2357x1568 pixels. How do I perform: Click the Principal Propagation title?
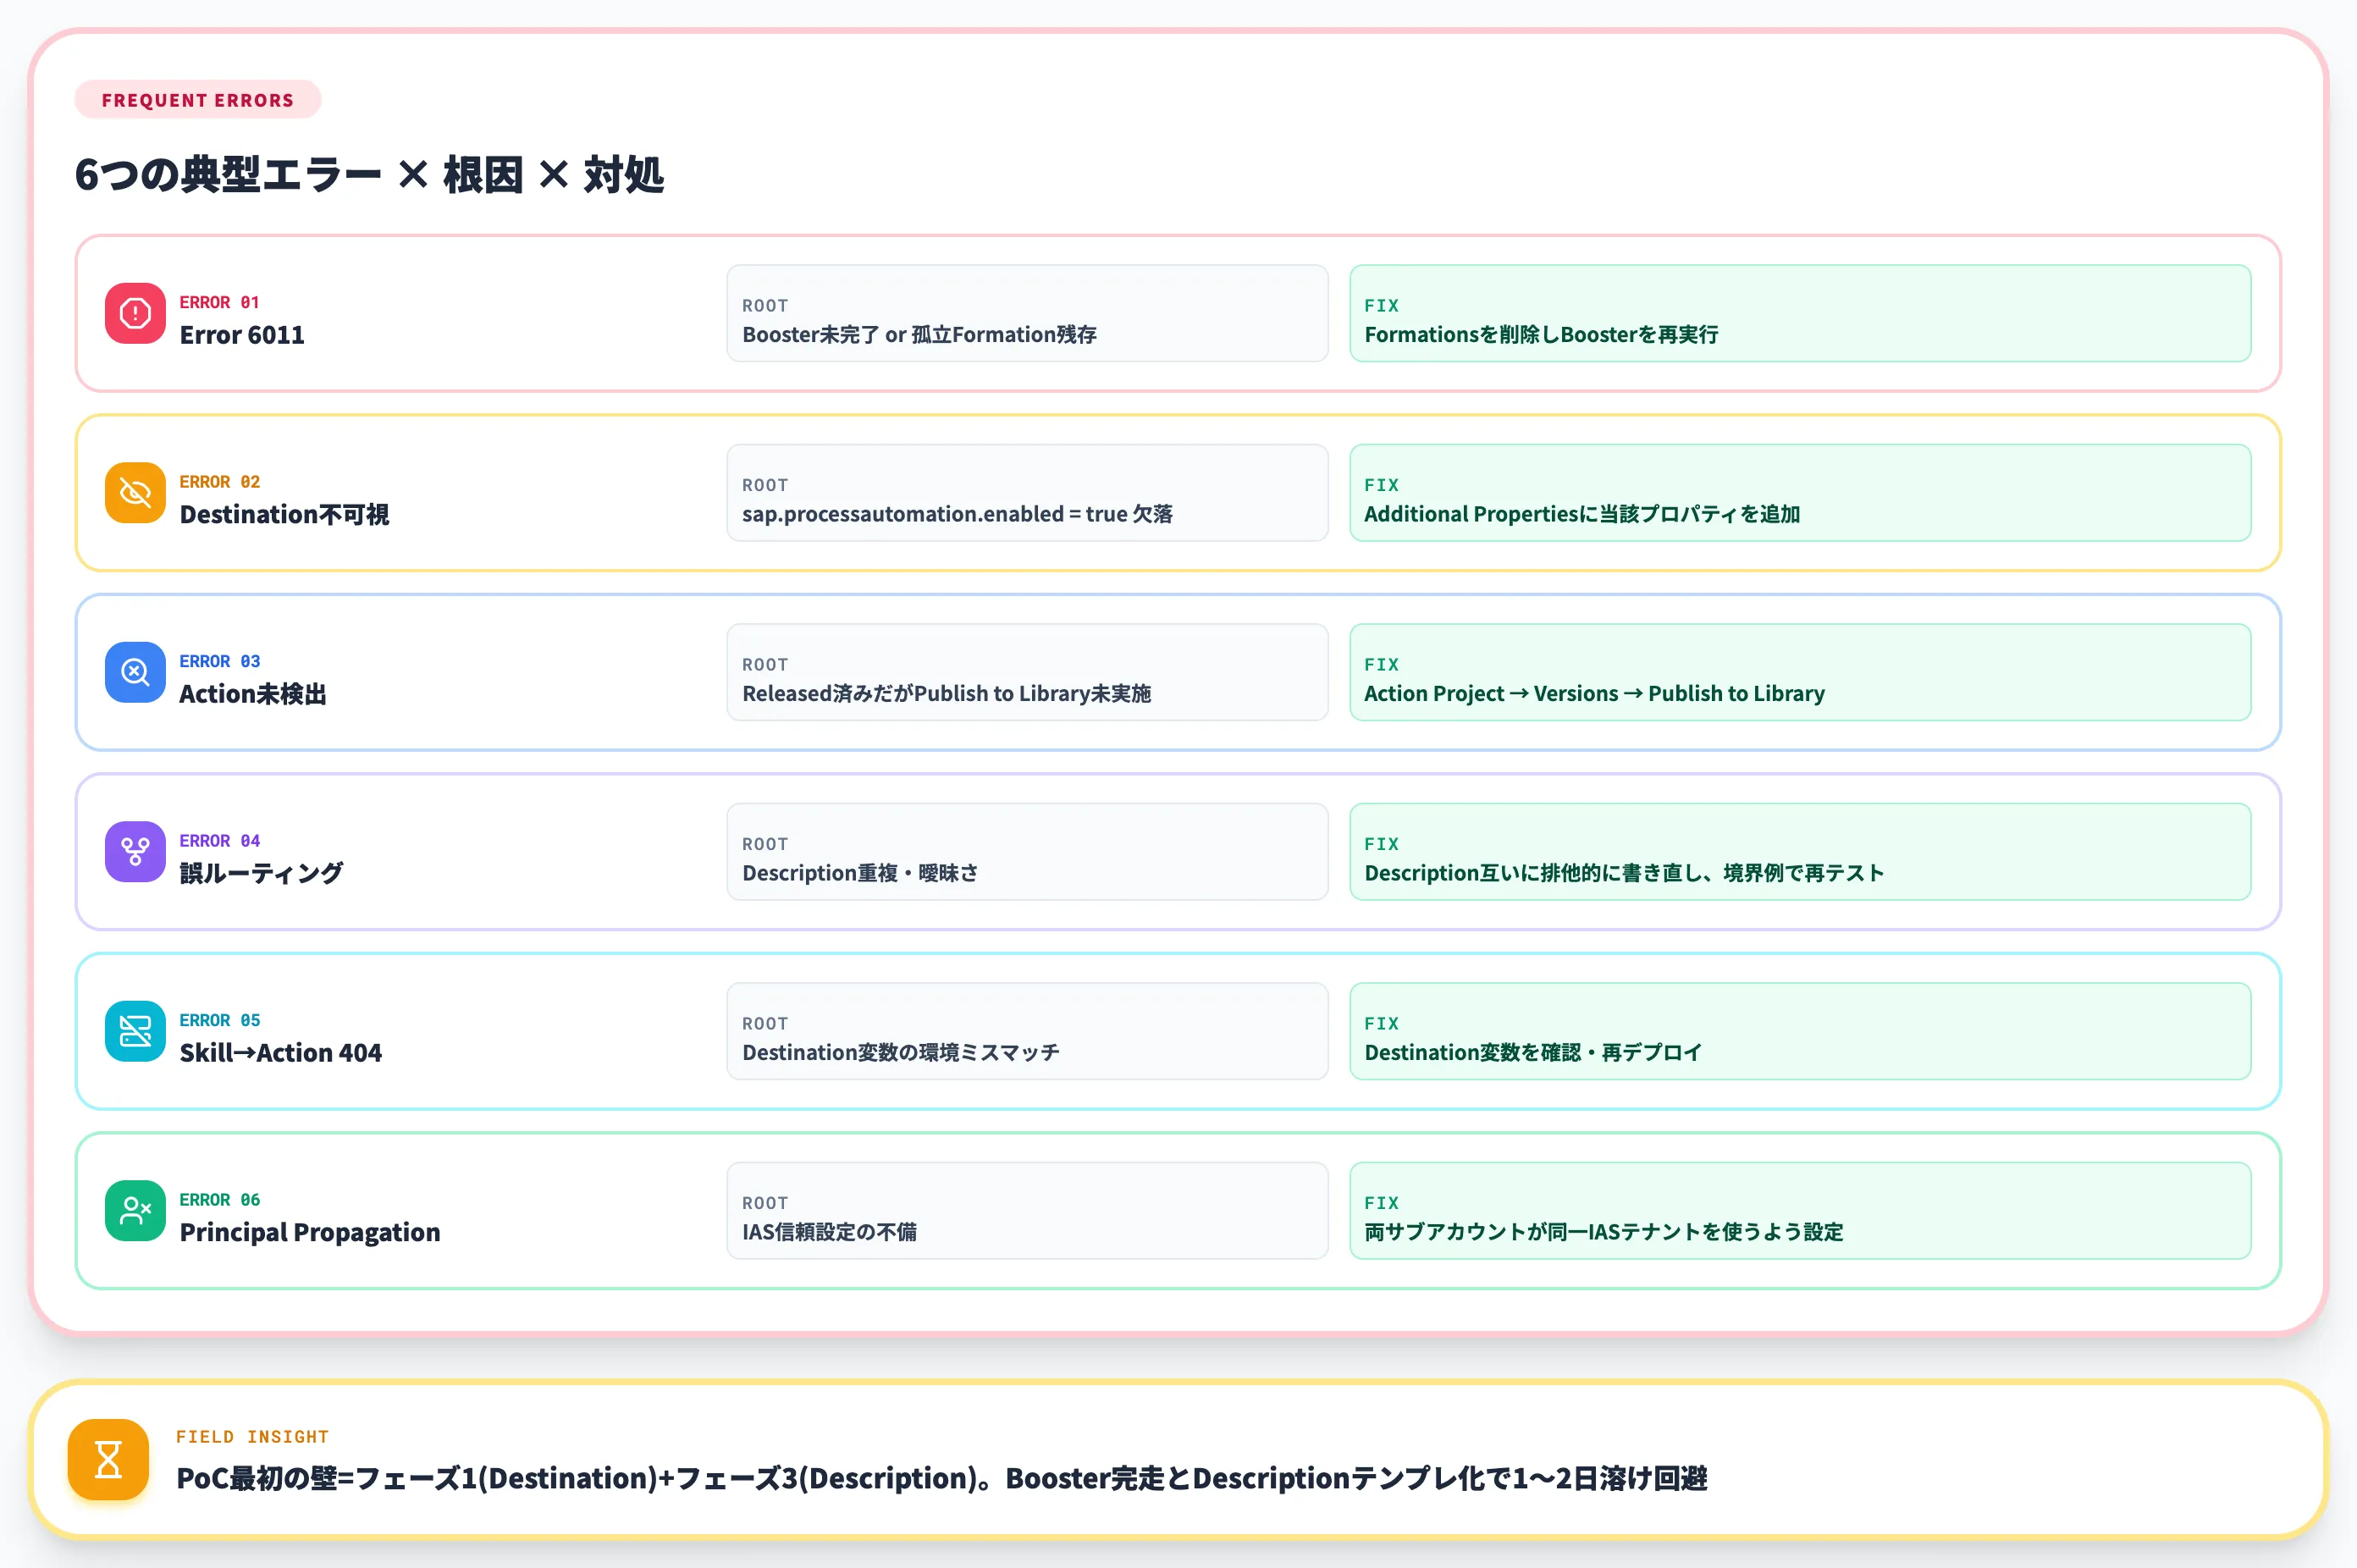[310, 1232]
